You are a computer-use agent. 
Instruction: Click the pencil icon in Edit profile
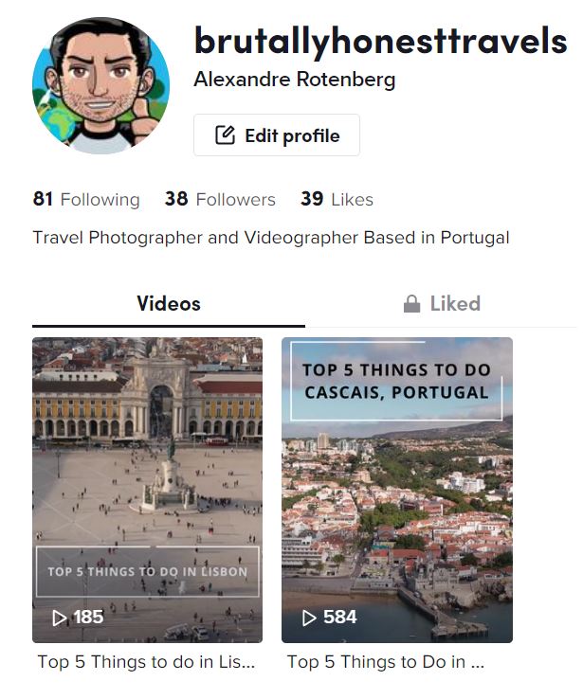[225, 135]
